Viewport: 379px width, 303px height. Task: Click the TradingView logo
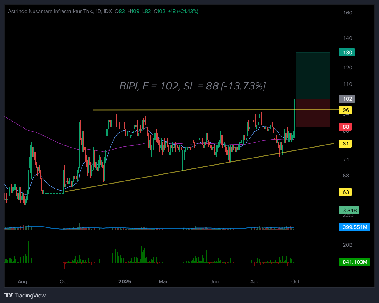(x=25, y=295)
